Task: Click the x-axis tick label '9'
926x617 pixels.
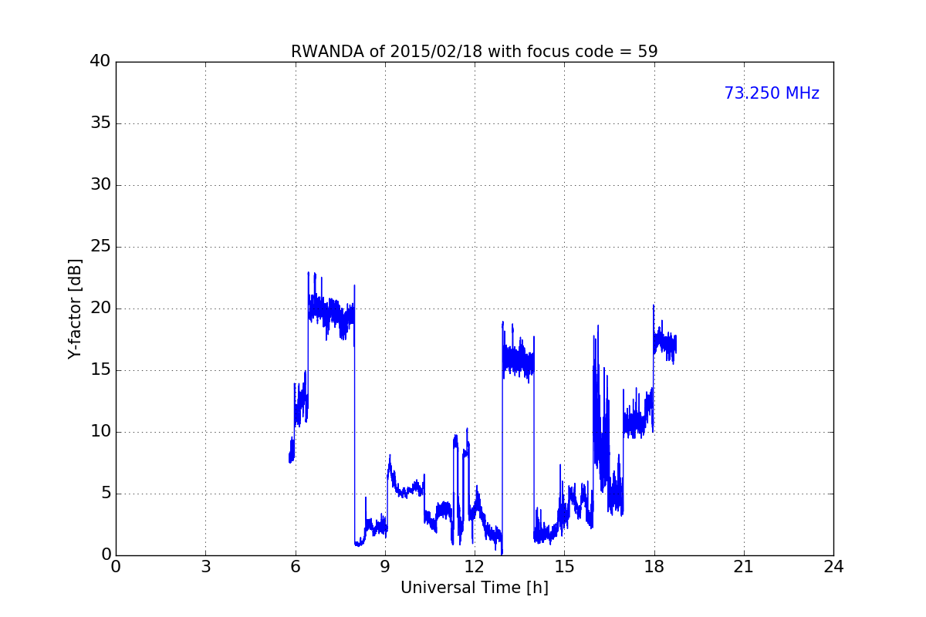Action: click(x=384, y=566)
